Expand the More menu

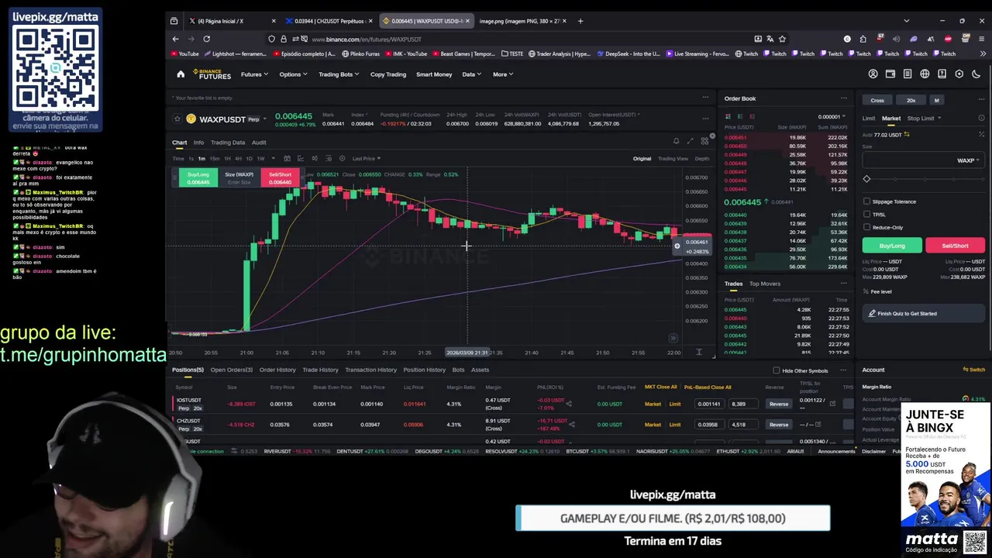click(502, 74)
